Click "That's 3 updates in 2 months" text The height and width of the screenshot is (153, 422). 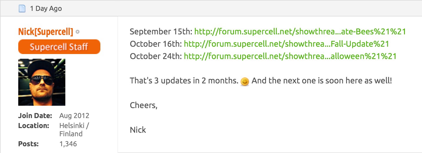[x=184, y=81]
